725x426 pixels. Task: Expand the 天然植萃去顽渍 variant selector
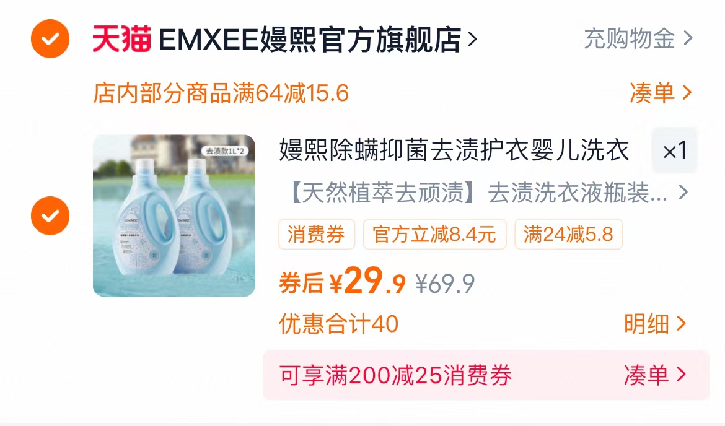click(x=488, y=192)
